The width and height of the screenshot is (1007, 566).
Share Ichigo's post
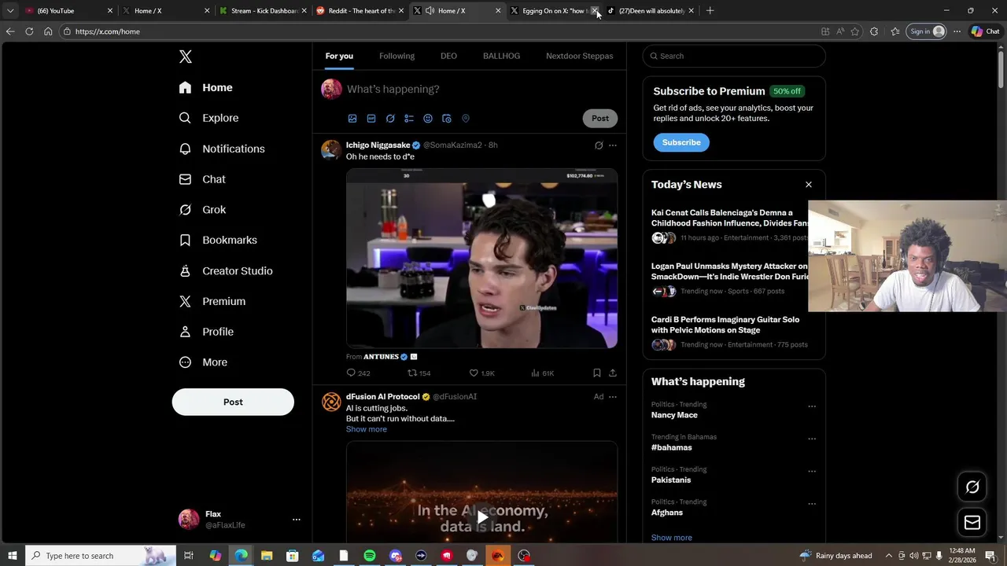[x=613, y=373]
